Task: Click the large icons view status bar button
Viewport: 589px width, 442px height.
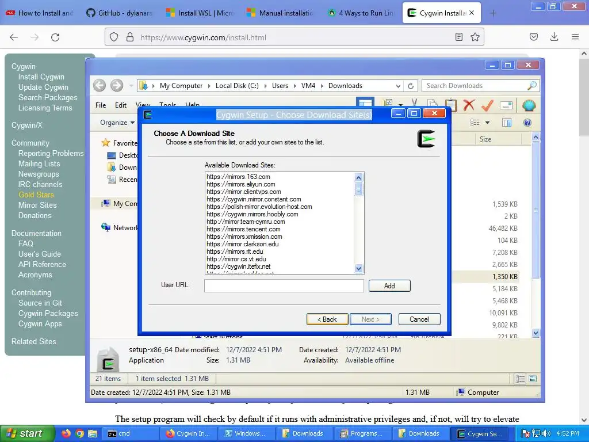Action: pos(533,379)
